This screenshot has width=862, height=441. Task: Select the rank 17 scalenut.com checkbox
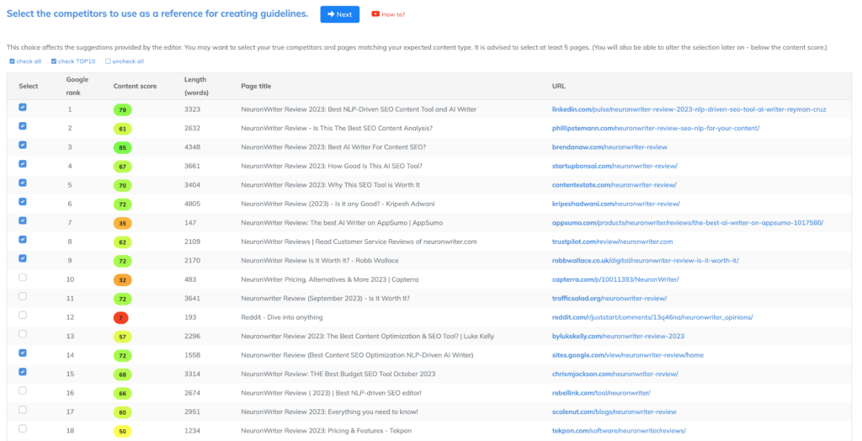point(23,410)
